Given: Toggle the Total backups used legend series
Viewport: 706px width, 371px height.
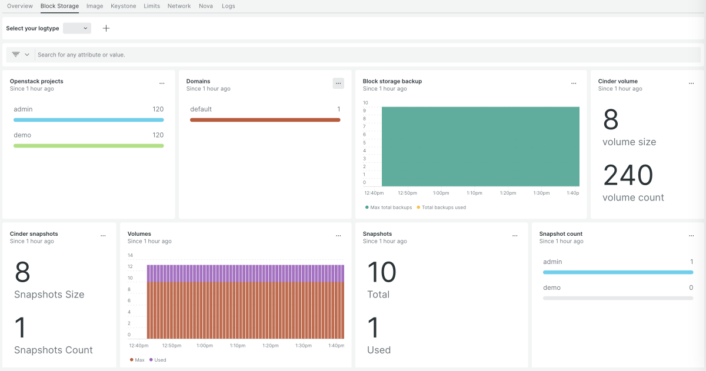Looking at the screenshot, I should pos(441,207).
